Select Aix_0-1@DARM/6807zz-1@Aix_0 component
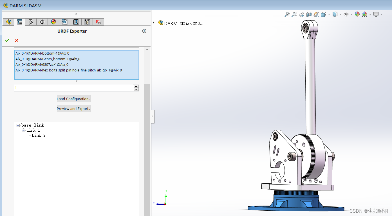392x216 pixels. [x=42, y=64]
